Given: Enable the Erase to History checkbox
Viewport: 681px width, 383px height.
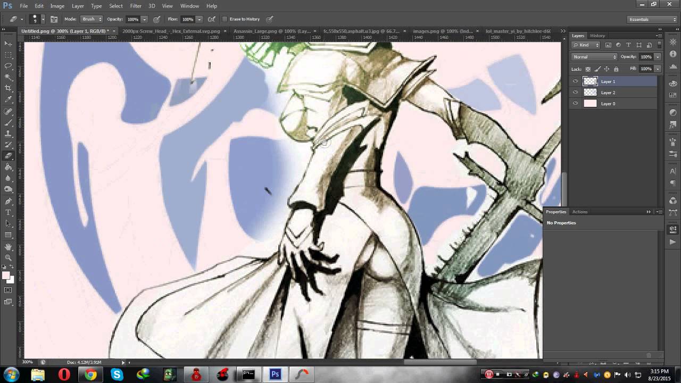Looking at the screenshot, I should point(225,19).
